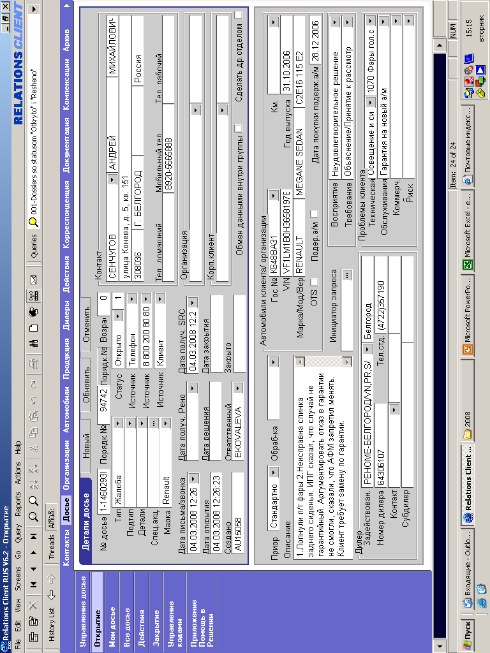
Task: Open the Queries dropdown list
Action: click(33, 9)
